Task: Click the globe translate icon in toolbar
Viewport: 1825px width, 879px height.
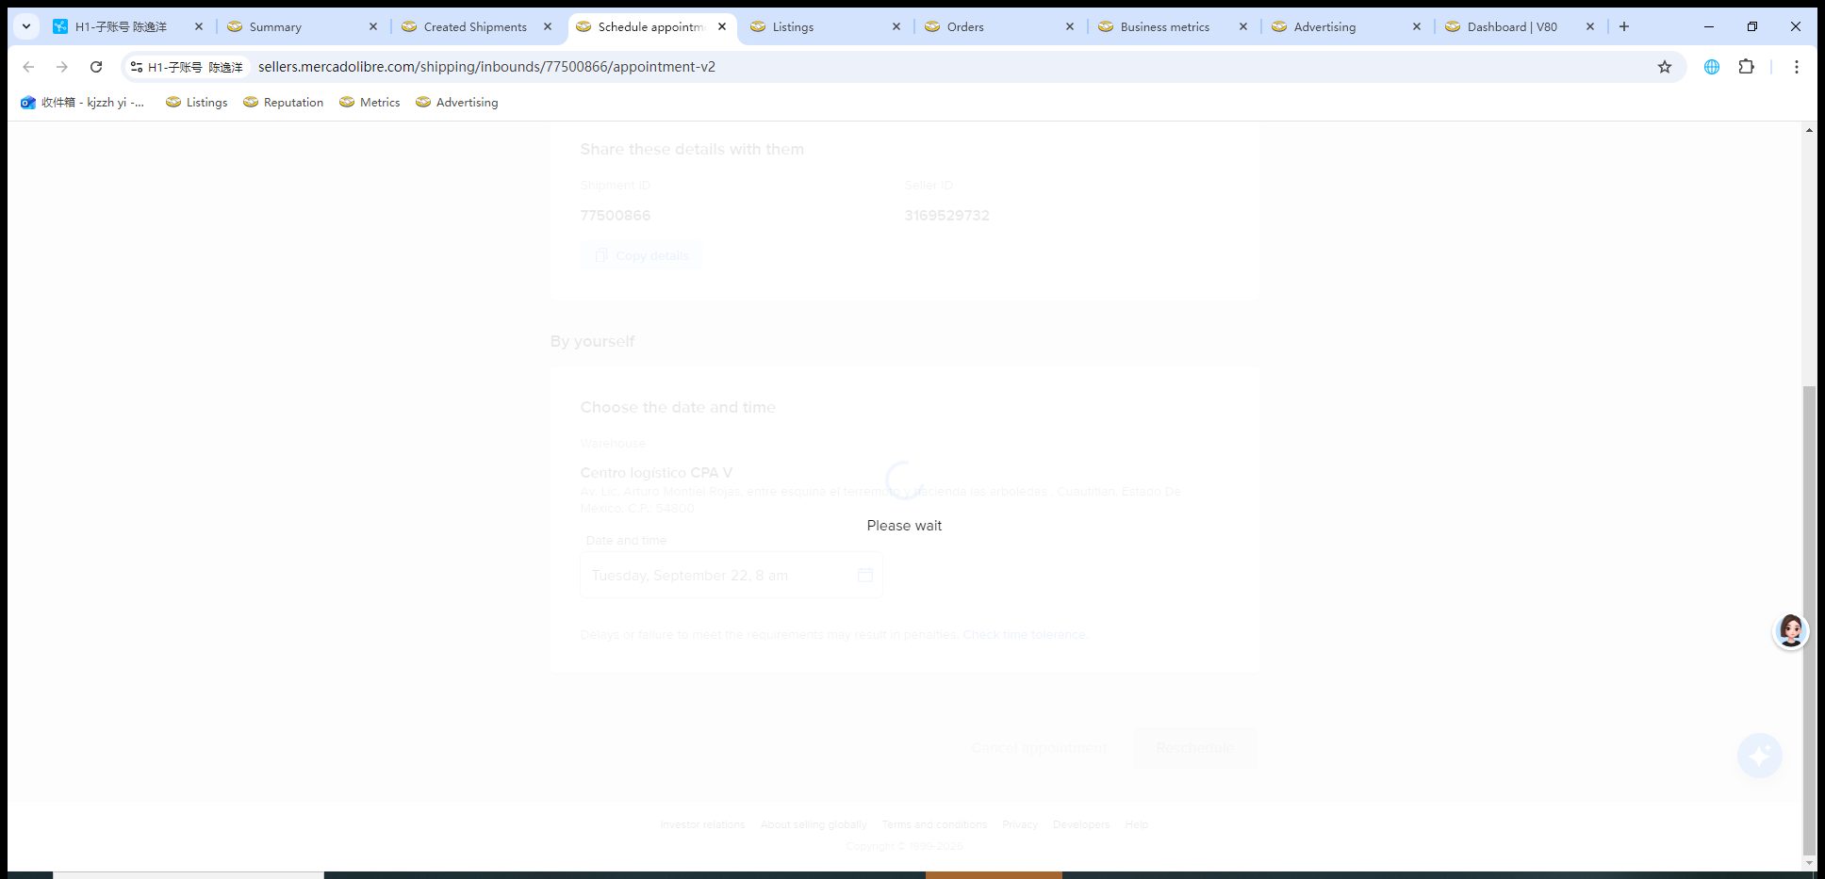Action: [x=1712, y=67]
